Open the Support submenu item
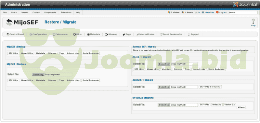 (x=193, y=34)
